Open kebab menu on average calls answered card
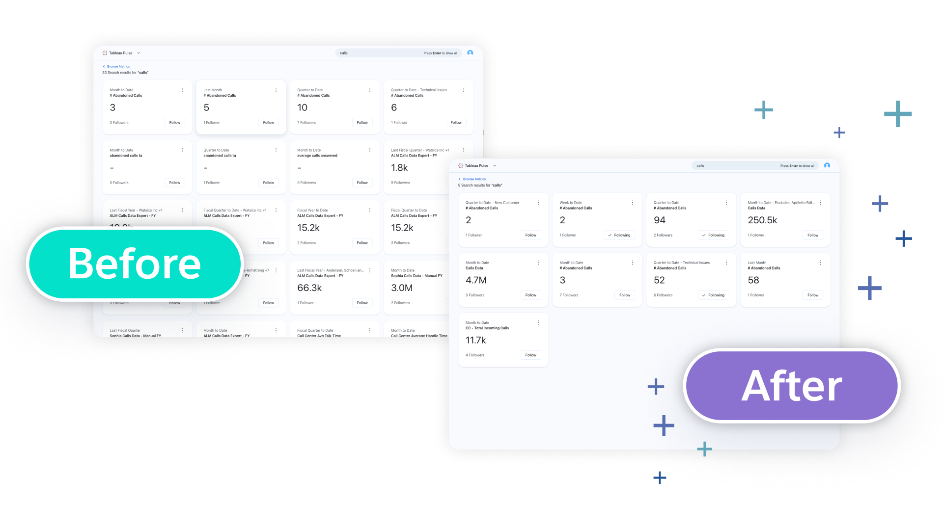This screenshot has width=943, height=530. pyautogui.click(x=370, y=150)
